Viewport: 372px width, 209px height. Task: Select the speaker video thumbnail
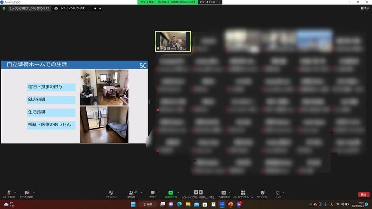click(173, 41)
